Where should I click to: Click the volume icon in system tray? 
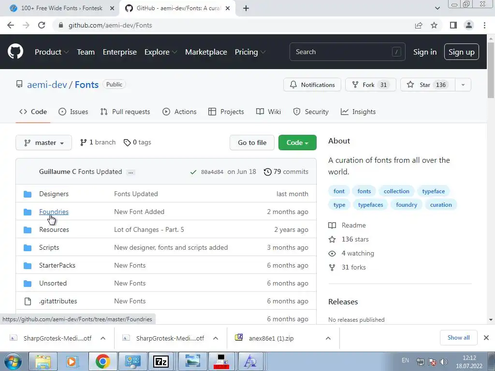point(444,361)
